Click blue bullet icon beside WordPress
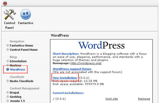Viewport: 159px width, 103px height. coord(8,69)
